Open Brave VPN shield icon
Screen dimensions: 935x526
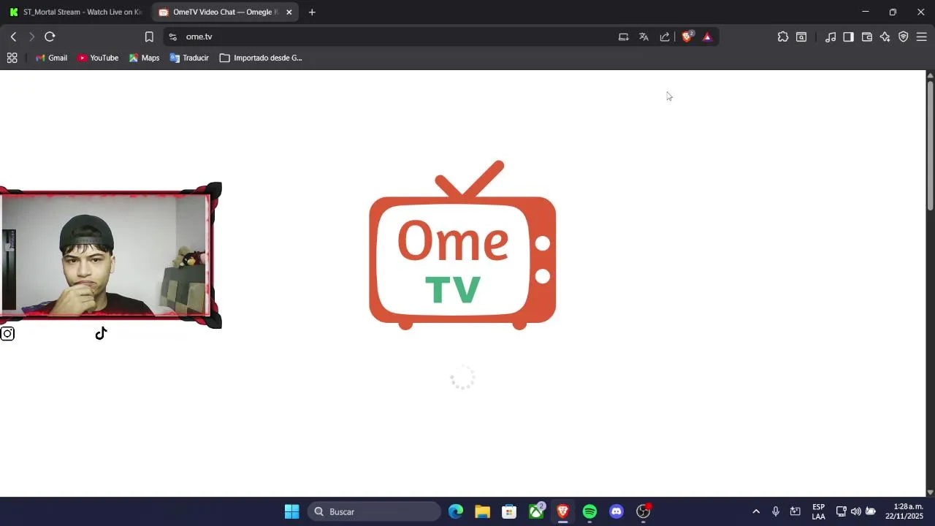(x=904, y=37)
